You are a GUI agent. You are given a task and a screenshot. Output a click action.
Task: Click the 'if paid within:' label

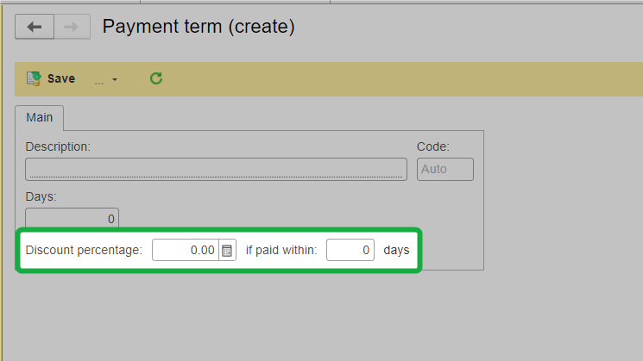coord(281,250)
